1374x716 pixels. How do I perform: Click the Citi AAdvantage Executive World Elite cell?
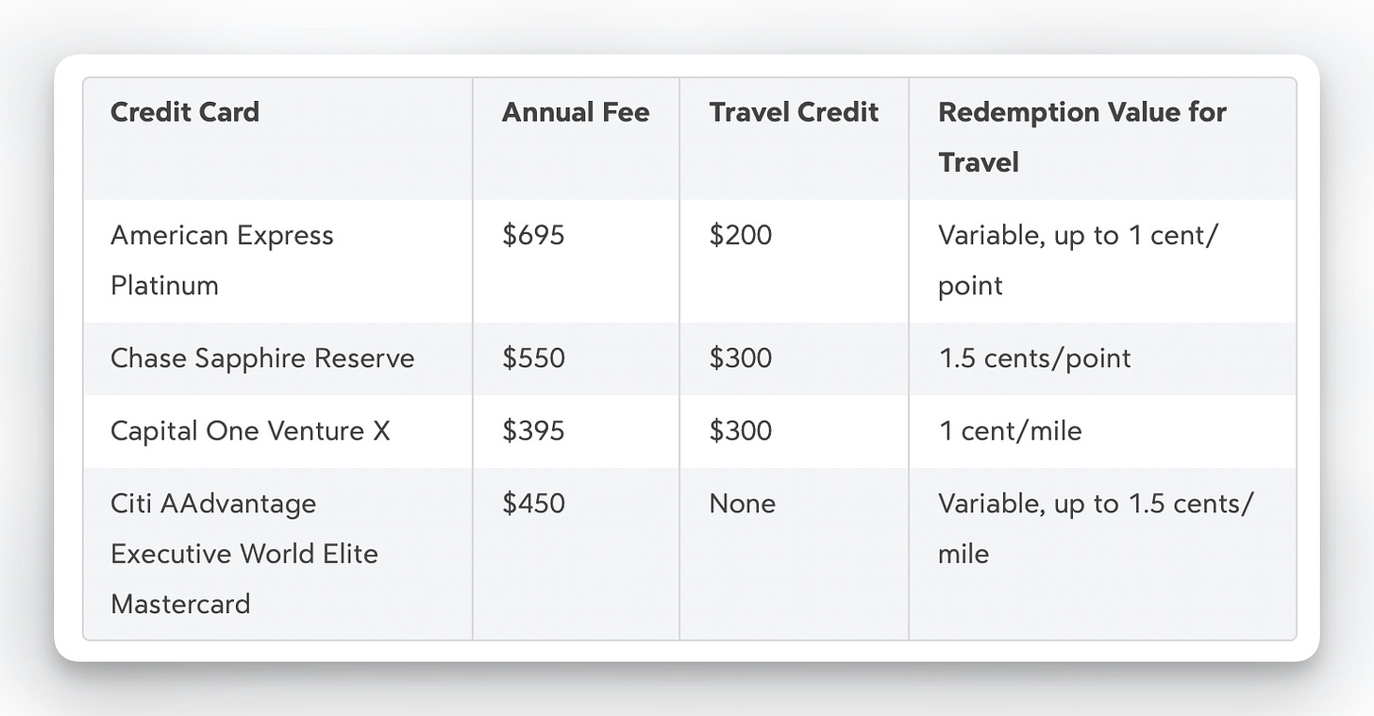(x=244, y=553)
